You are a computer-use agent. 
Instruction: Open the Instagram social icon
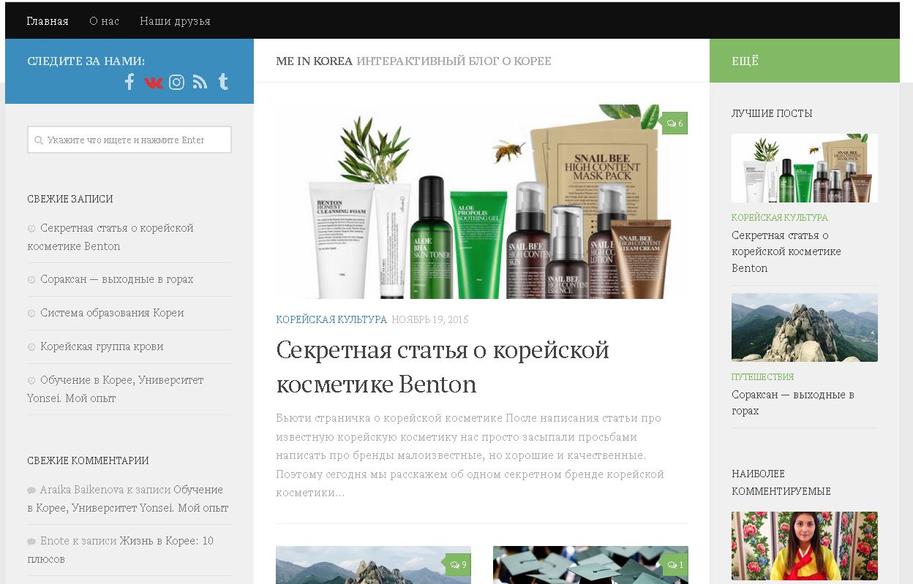[176, 82]
